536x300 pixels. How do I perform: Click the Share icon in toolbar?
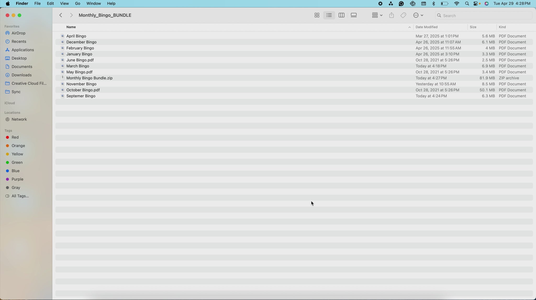(391, 15)
